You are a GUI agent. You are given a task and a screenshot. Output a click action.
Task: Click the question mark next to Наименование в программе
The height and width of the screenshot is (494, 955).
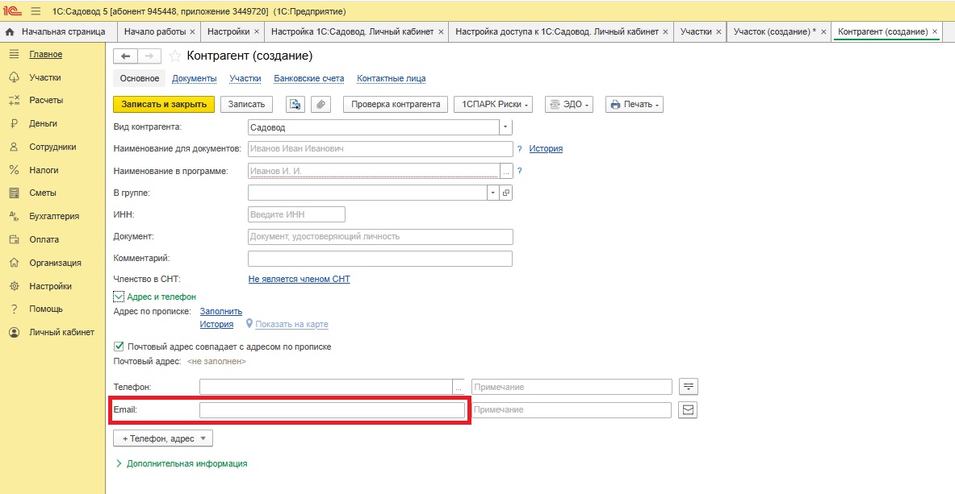520,171
